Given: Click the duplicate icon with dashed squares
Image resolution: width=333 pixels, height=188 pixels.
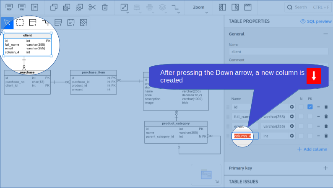Looking at the screenshot, I should 79,8.
